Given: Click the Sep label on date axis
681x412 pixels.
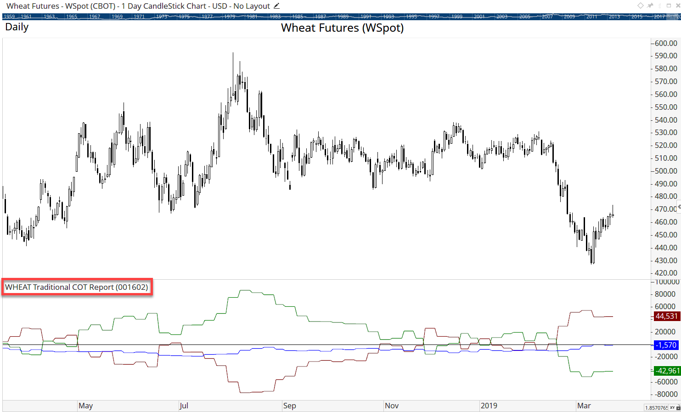Looking at the screenshot, I should coord(290,406).
